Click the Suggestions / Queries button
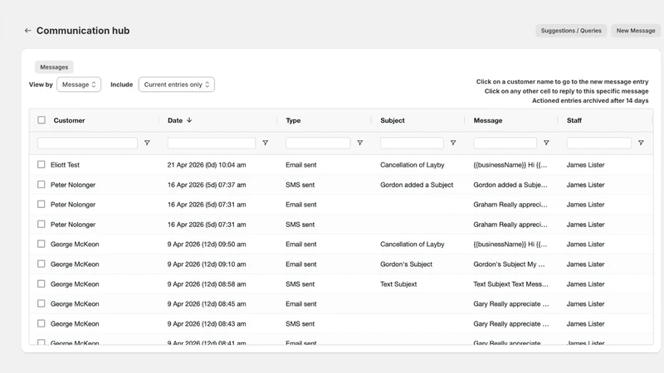Screen dimensions: 664x373 click(x=571, y=31)
